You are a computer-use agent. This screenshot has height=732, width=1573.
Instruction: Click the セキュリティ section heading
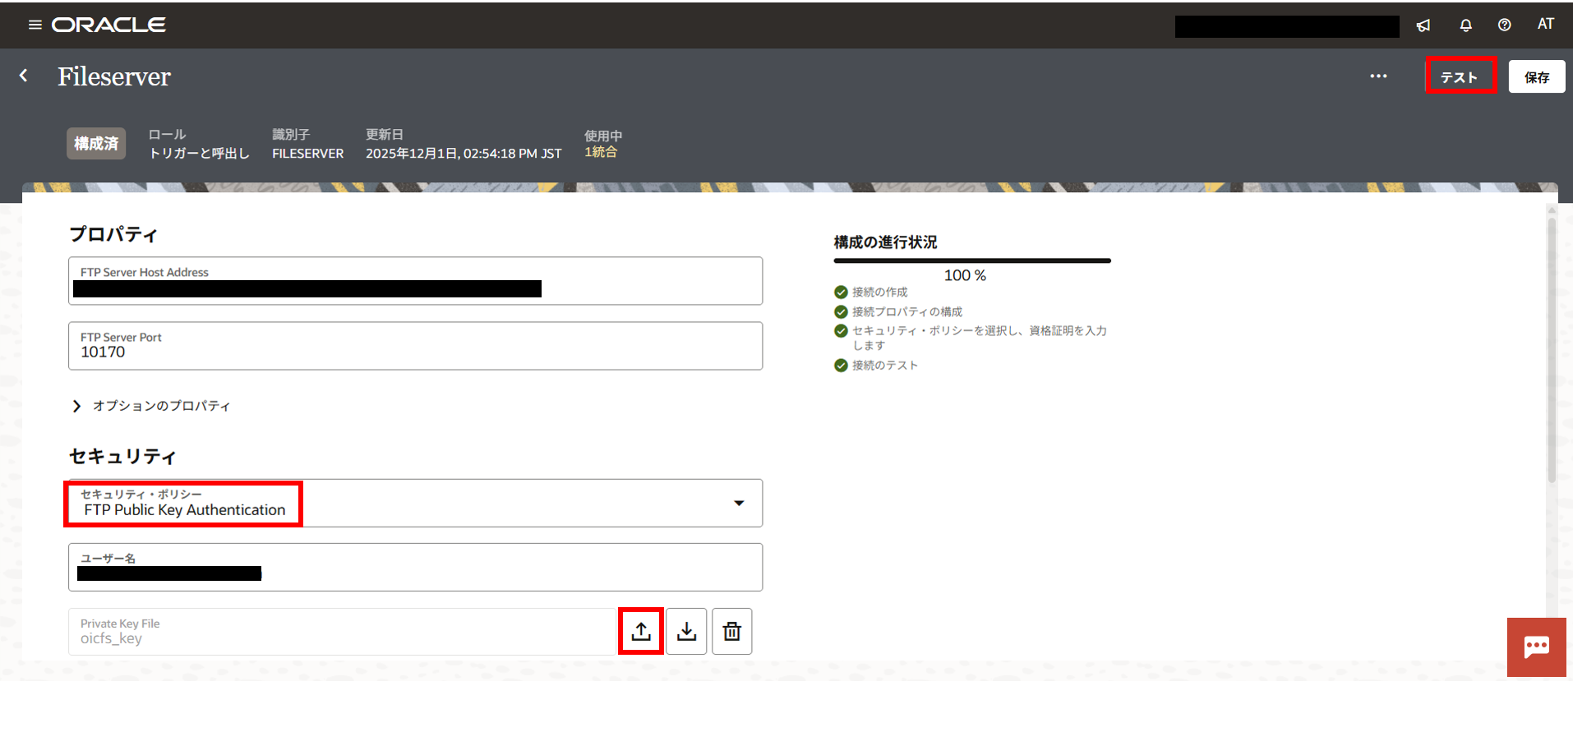coord(122,456)
